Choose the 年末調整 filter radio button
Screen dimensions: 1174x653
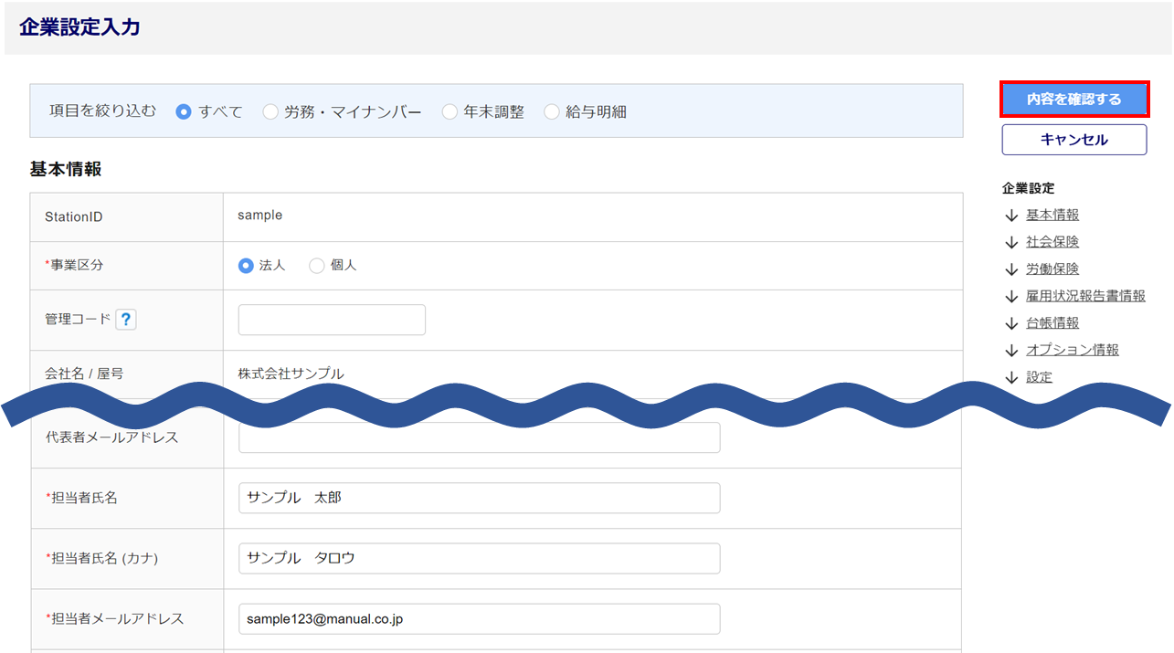[450, 112]
